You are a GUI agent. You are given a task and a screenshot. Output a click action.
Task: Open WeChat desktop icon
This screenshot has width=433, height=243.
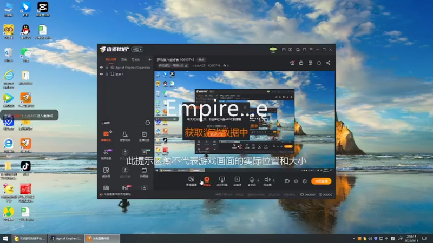(x=25, y=55)
